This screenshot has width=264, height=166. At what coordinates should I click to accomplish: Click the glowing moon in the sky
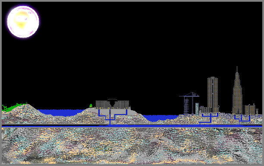point(23,22)
